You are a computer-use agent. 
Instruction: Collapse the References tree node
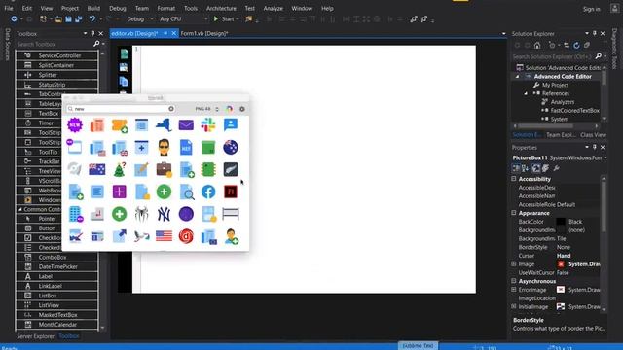(526, 93)
